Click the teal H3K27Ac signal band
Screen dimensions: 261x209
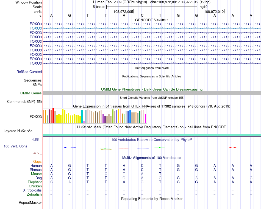coord(152,135)
